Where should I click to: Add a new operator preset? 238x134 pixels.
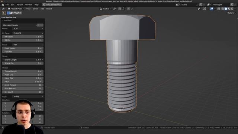[39, 25]
